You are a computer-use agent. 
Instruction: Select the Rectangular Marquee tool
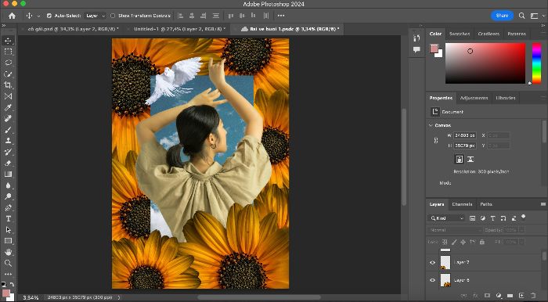click(8, 52)
